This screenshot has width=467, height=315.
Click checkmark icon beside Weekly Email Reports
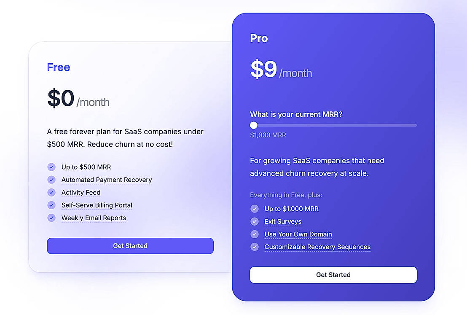51,218
